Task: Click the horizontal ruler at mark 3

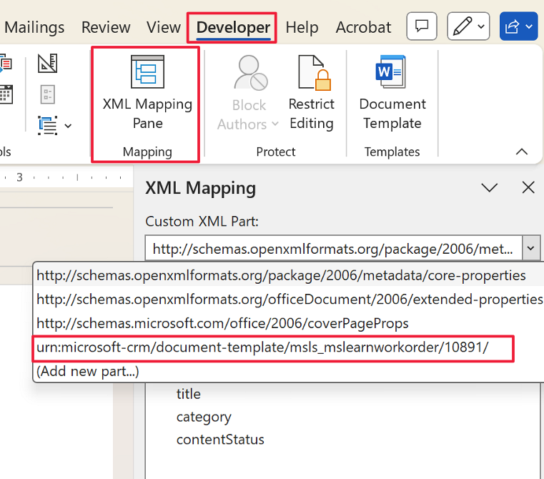Action: (x=20, y=177)
